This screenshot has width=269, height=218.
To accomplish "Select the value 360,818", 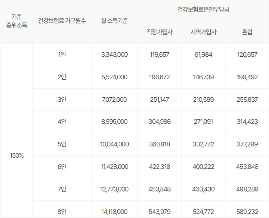I will (159, 144).
